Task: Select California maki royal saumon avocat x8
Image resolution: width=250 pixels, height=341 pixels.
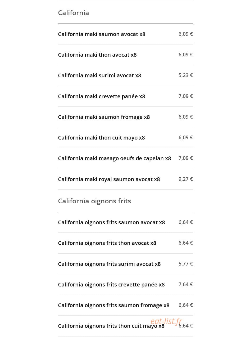Action: [x=125, y=179]
